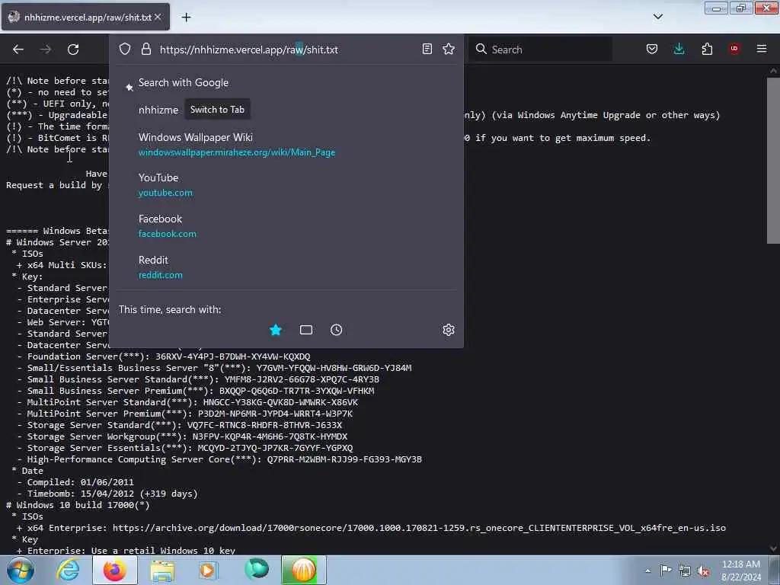
Task: Follow windowswallpaper.miraheze.org link
Action: click(x=237, y=152)
